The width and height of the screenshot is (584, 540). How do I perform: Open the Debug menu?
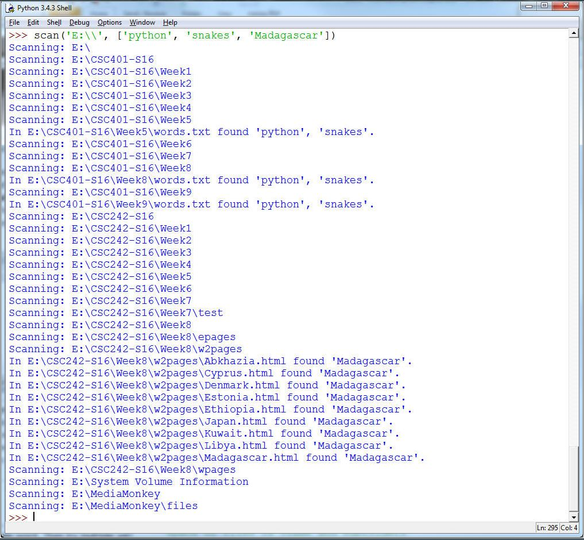[x=79, y=22]
